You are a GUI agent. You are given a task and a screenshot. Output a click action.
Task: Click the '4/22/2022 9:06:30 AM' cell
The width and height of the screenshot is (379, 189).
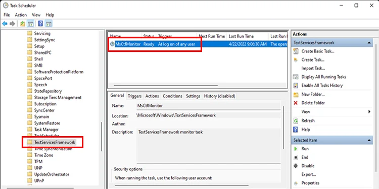(248, 44)
